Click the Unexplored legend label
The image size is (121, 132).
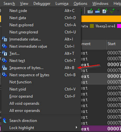coord(105,26)
